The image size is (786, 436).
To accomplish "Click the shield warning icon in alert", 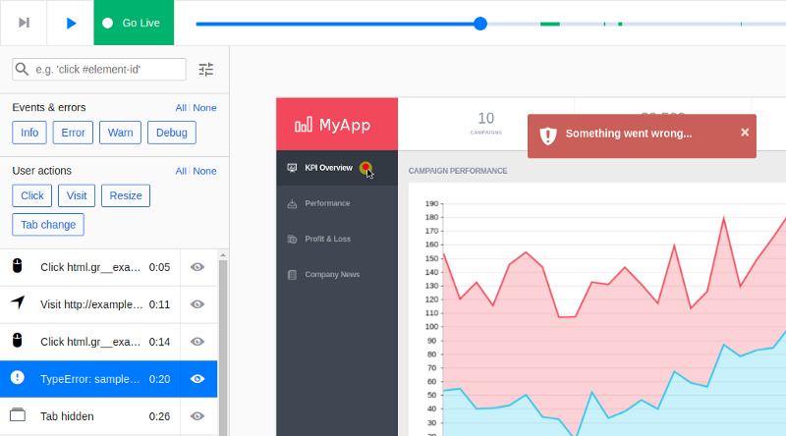I will click(x=548, y=136).
